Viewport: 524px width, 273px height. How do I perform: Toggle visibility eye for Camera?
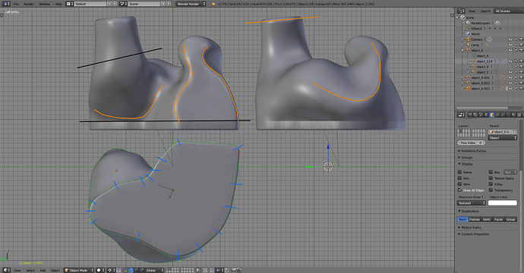(510, 39)
